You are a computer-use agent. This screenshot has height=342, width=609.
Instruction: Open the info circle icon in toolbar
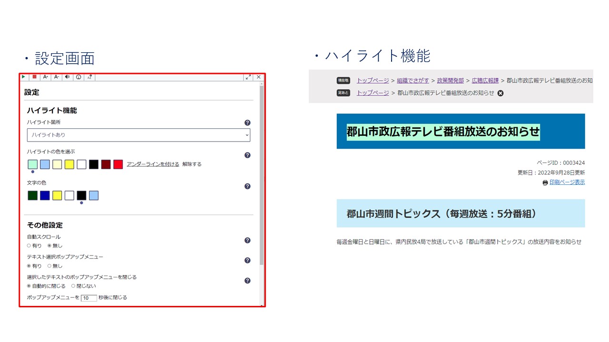(79, 77)
